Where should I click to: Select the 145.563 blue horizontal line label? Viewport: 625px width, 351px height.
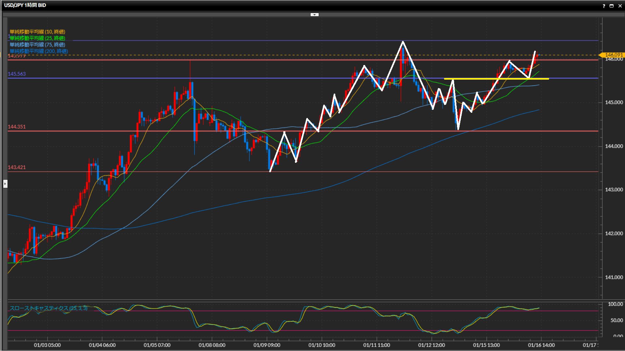(x=17, y=74)
